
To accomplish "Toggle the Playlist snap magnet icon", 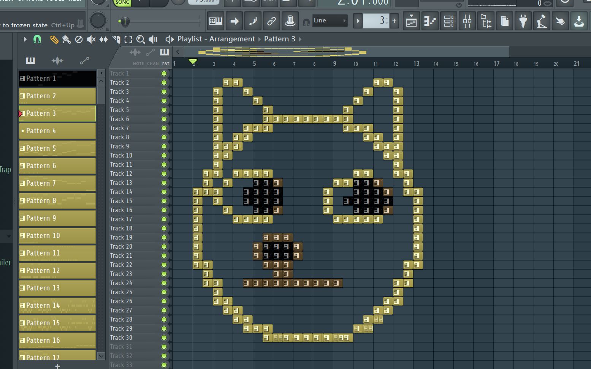I will (x=37, y=39).
